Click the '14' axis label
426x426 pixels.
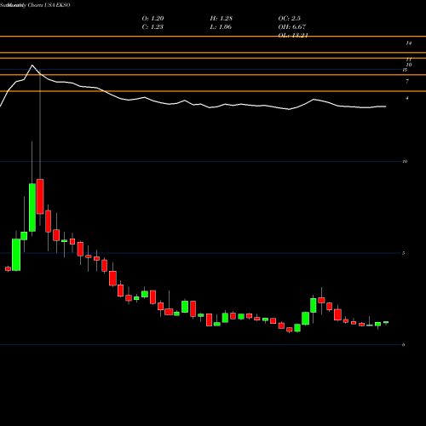pyautogui.click(x=409, y=43)
